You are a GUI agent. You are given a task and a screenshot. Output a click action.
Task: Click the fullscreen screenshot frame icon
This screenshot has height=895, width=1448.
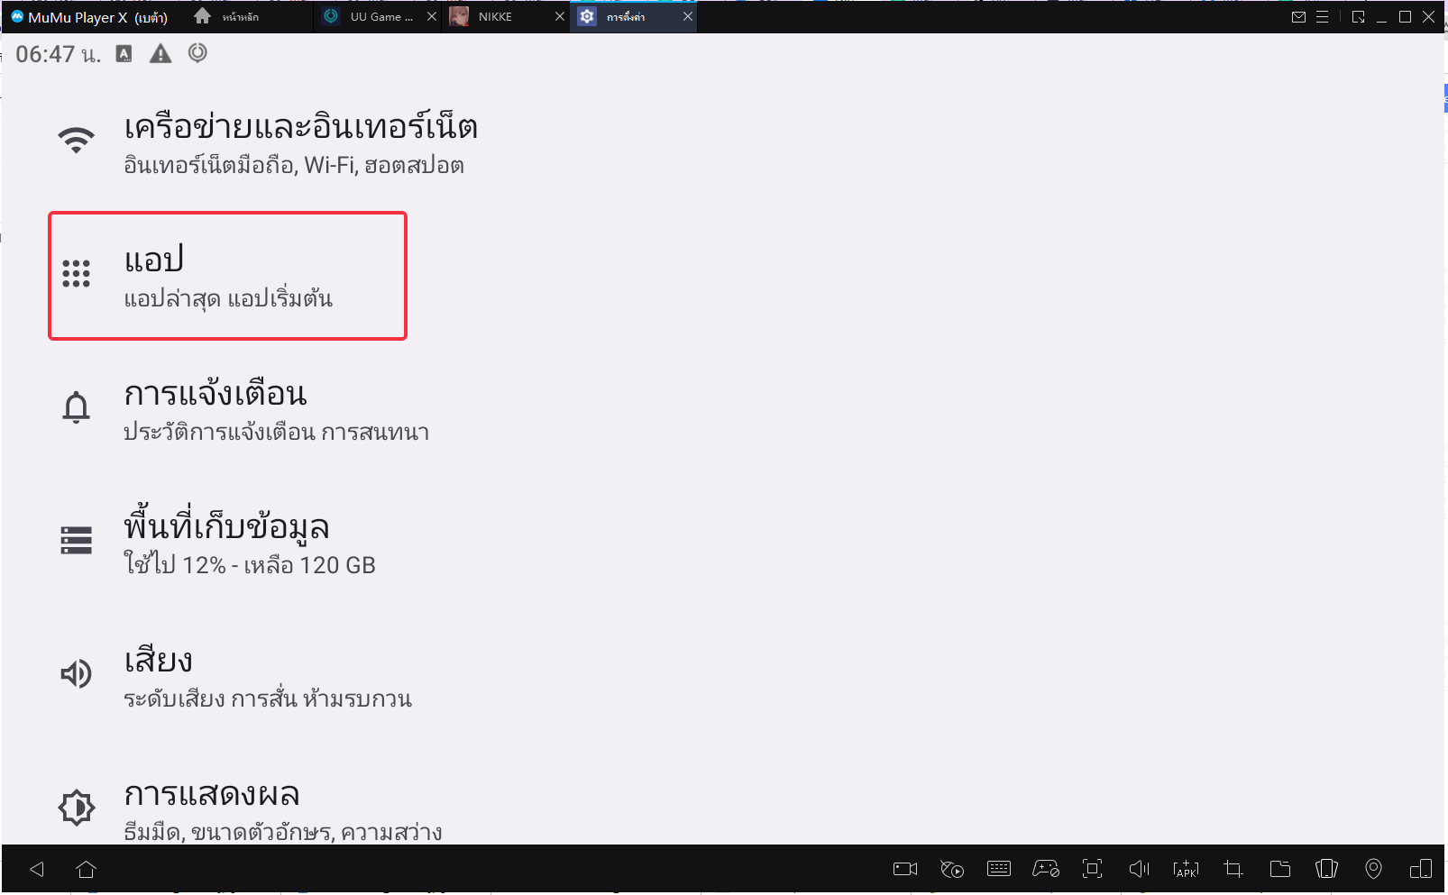pos(1092,869)
